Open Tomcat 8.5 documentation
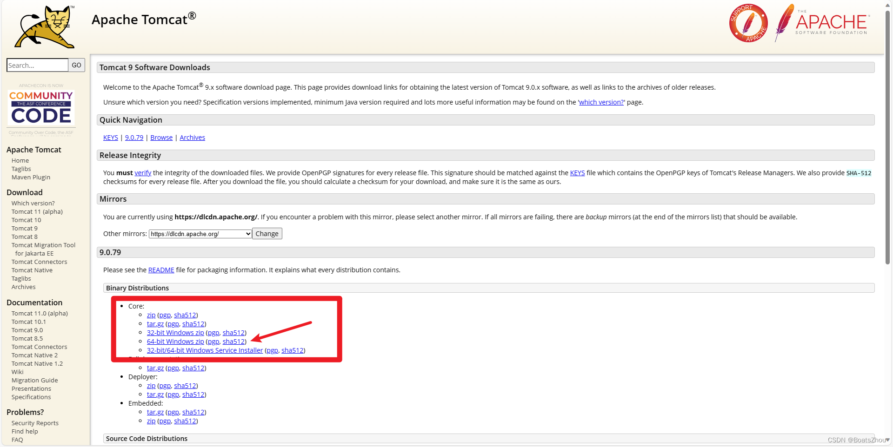The width and height of the screenshot is (893, 447). 27,339
